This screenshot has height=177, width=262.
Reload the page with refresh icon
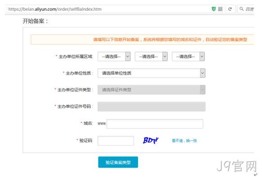tap(230, 9)
